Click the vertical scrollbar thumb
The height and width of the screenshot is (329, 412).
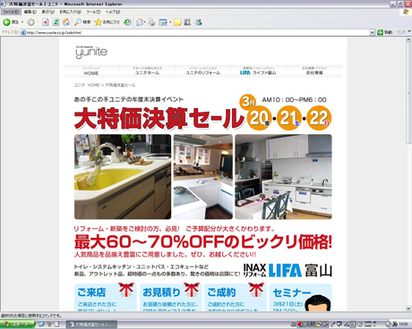pyautogui.click(x=408, y=93)
